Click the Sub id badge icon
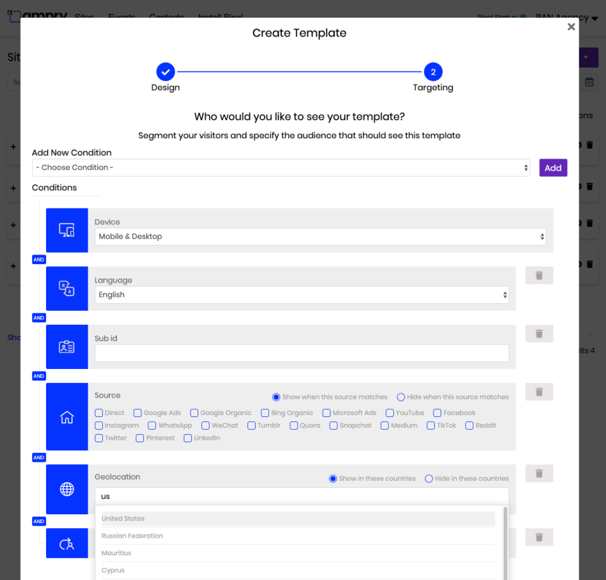Viewport: 606px width, 580px height. (x=67, y=346)
